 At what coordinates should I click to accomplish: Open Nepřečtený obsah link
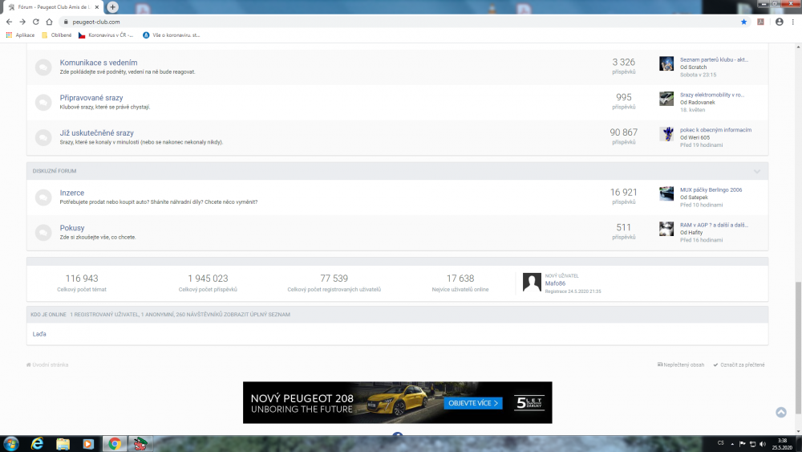(x=680, y=365)
